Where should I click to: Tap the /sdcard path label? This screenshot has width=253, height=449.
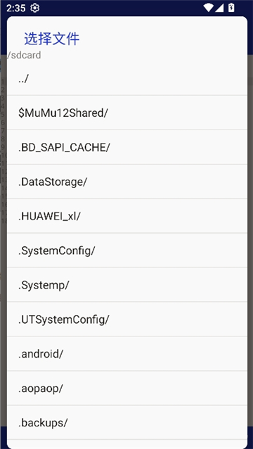24,55
